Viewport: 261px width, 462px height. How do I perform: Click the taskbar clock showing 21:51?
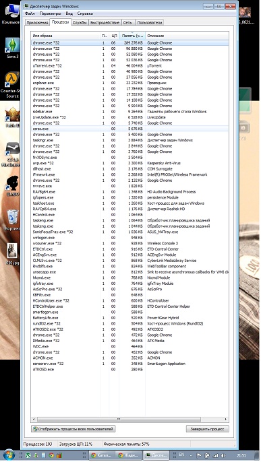click(241, 455)
